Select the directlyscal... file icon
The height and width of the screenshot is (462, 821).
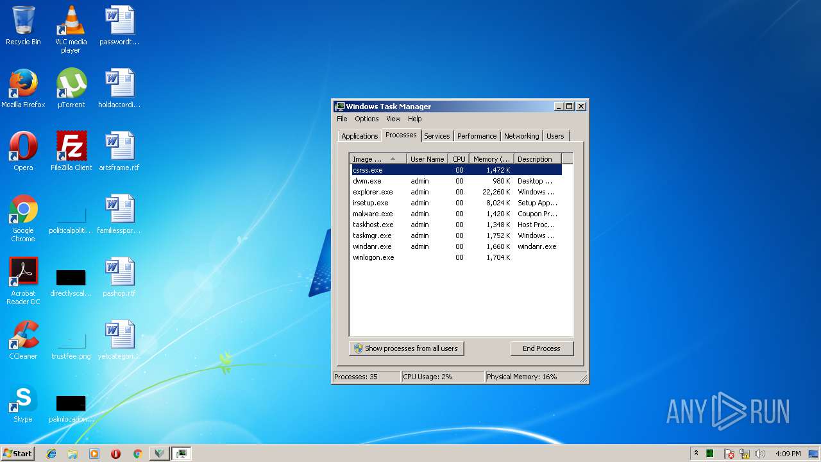[x=71, y=282]
